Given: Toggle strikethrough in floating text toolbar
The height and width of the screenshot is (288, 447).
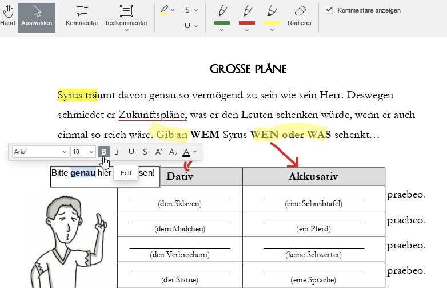Looking at the screenshot, I should tap(145, 152).
